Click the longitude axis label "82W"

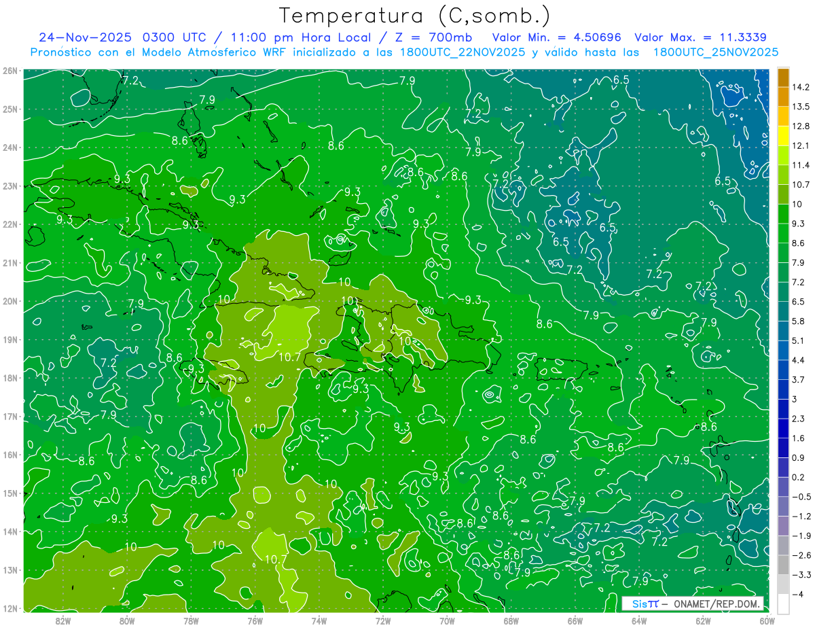tap(63, 620)
